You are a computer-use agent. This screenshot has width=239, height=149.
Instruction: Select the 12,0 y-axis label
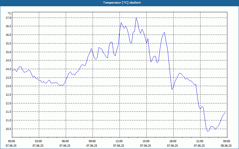(9, 103)
